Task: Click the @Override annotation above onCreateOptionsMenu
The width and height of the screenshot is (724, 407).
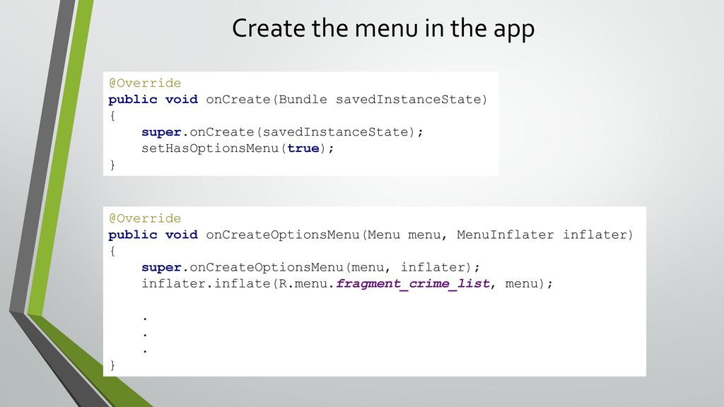Action: click(145, 218)
